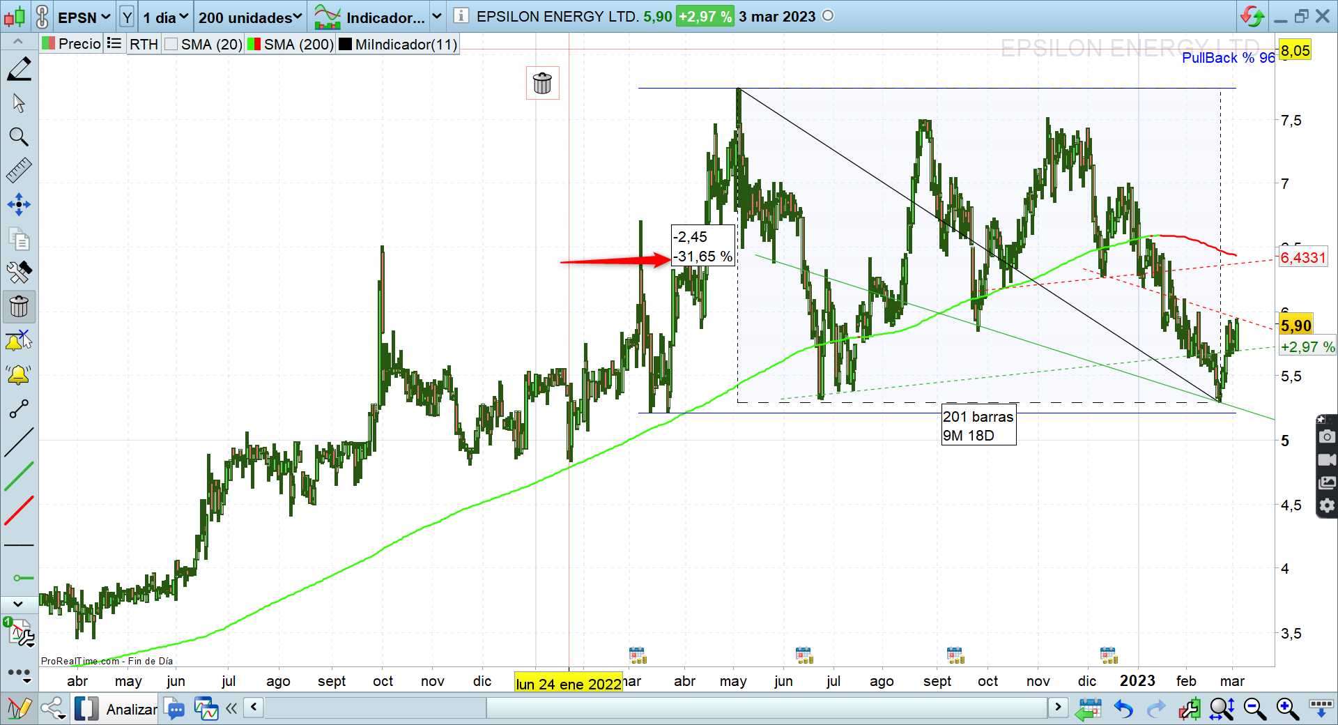Activate the trash delete tool in sidebar
The image size is (1338, 725).
[x=19, y=307]
